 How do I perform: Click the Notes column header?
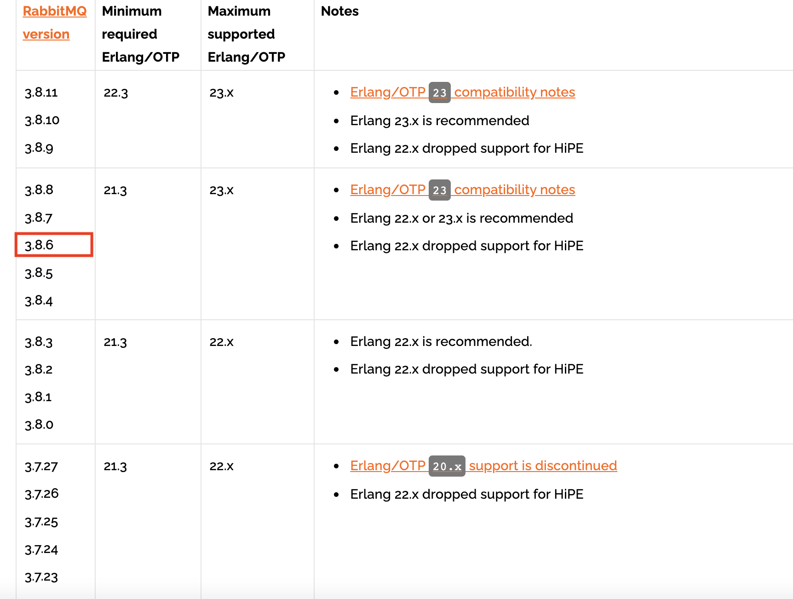click(339, 12)
